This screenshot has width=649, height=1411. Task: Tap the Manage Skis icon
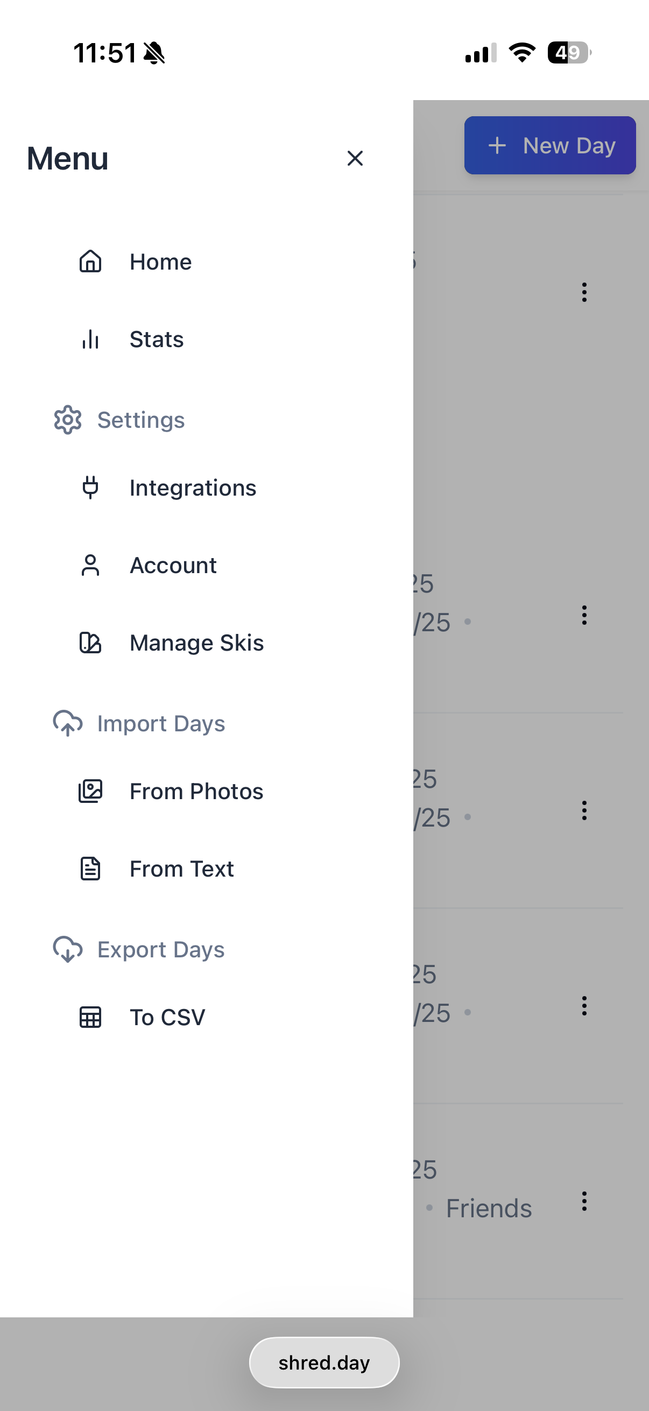pyautogui.click(x=90, y=643)
